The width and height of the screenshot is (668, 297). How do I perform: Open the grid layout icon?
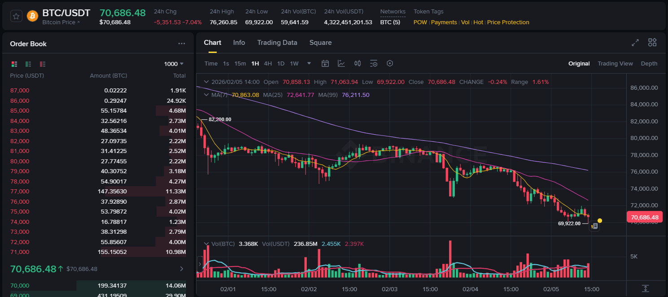coord(652,42)
